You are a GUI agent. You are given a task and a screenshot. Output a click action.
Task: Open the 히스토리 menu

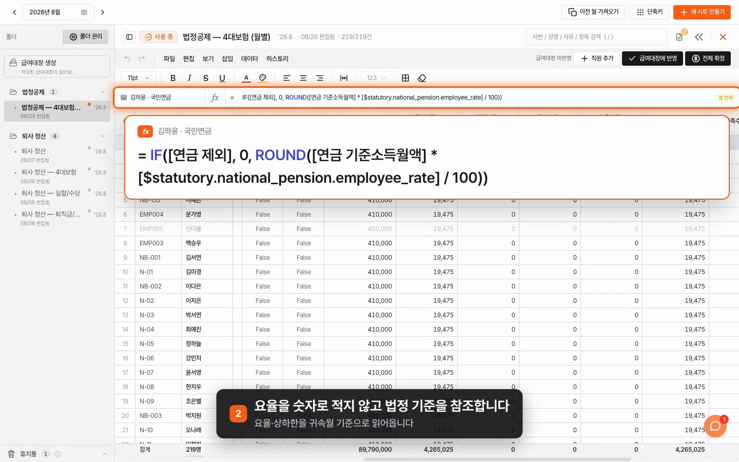click(x=277, y=59)
